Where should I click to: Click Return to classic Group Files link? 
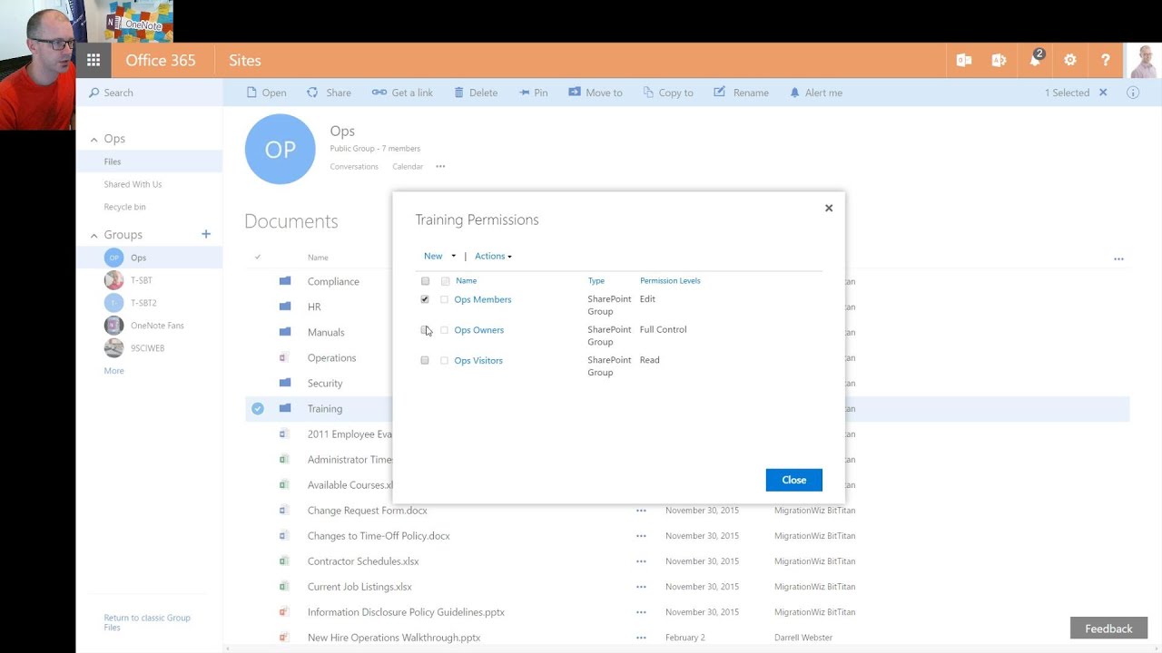(147, 622)
